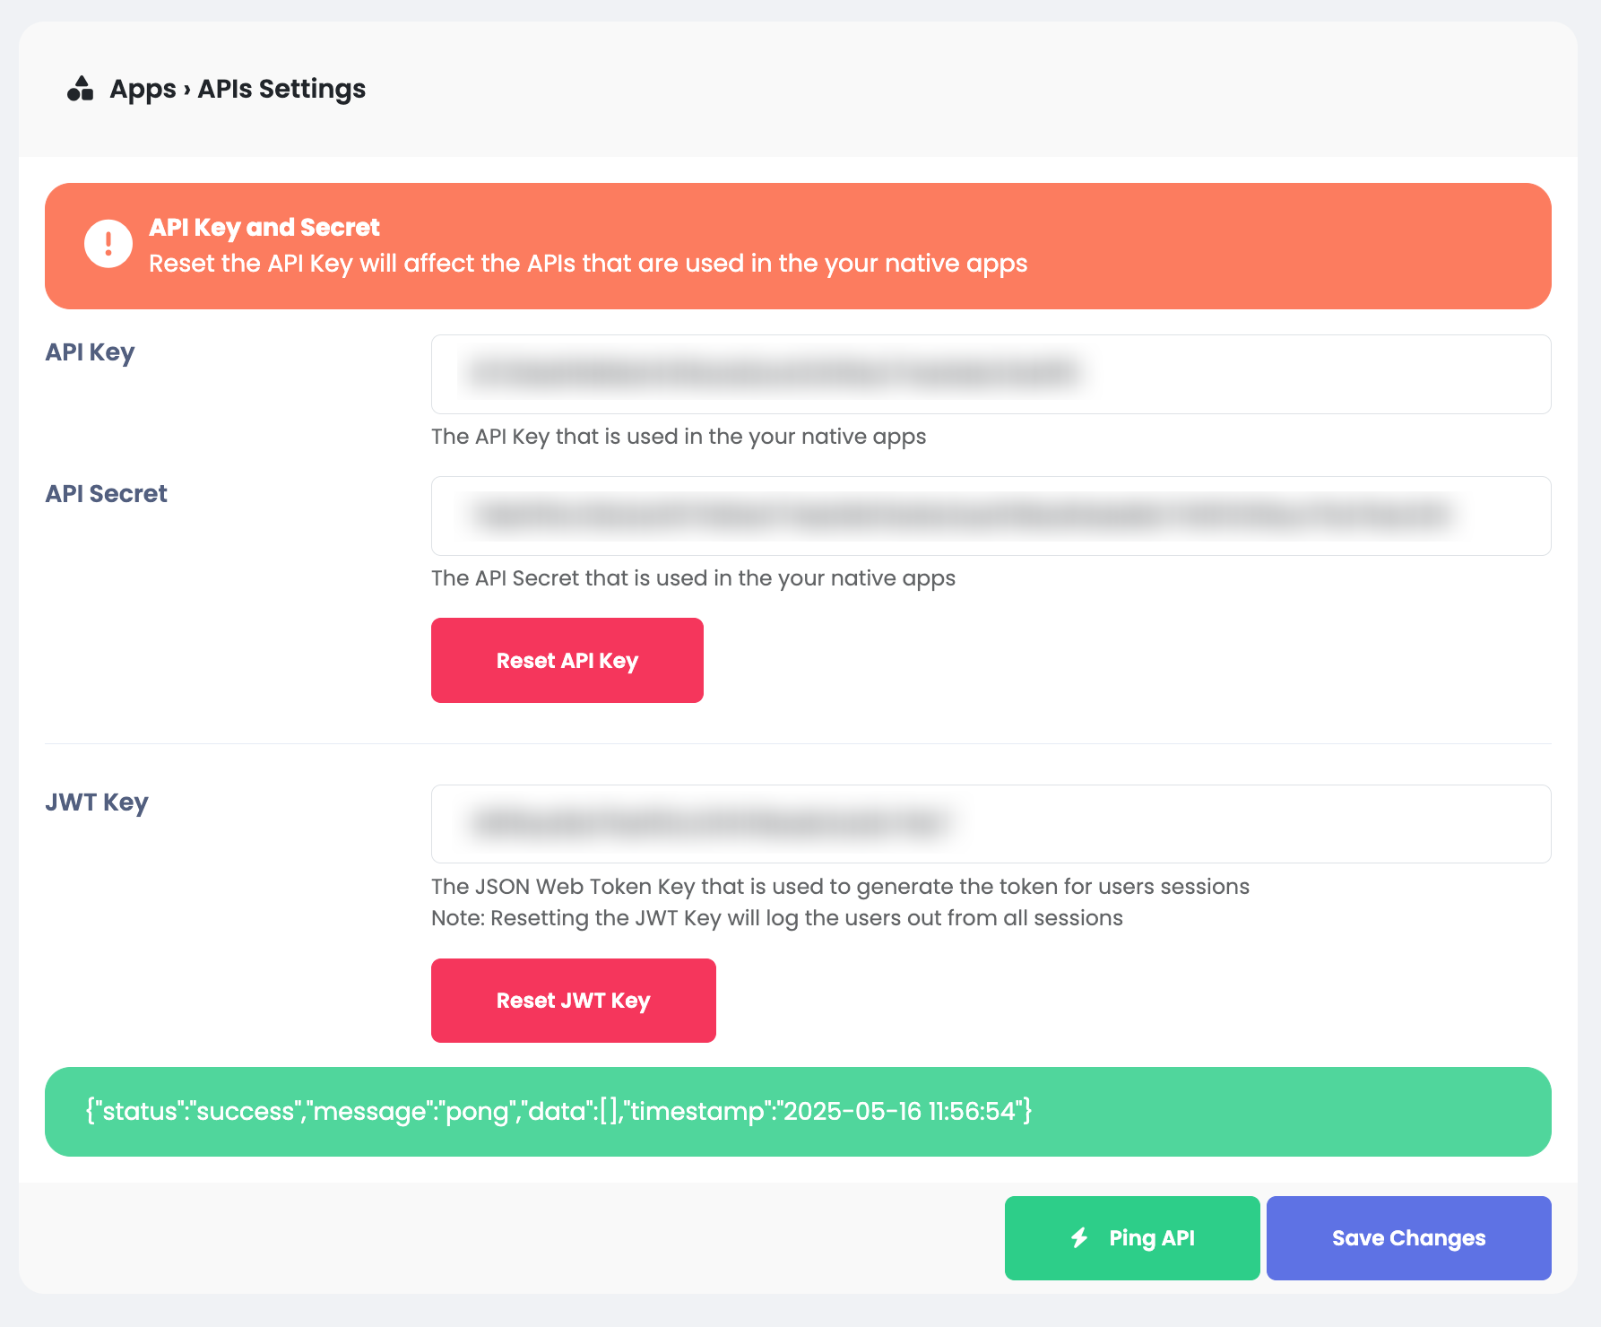This screenshot has height=1327, width=1601.
Task: Click the JWT reset note text
Action: pos(777,918)
